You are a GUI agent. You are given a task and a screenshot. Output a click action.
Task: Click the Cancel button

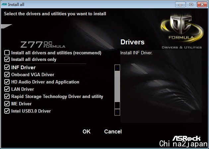[113, 131]
